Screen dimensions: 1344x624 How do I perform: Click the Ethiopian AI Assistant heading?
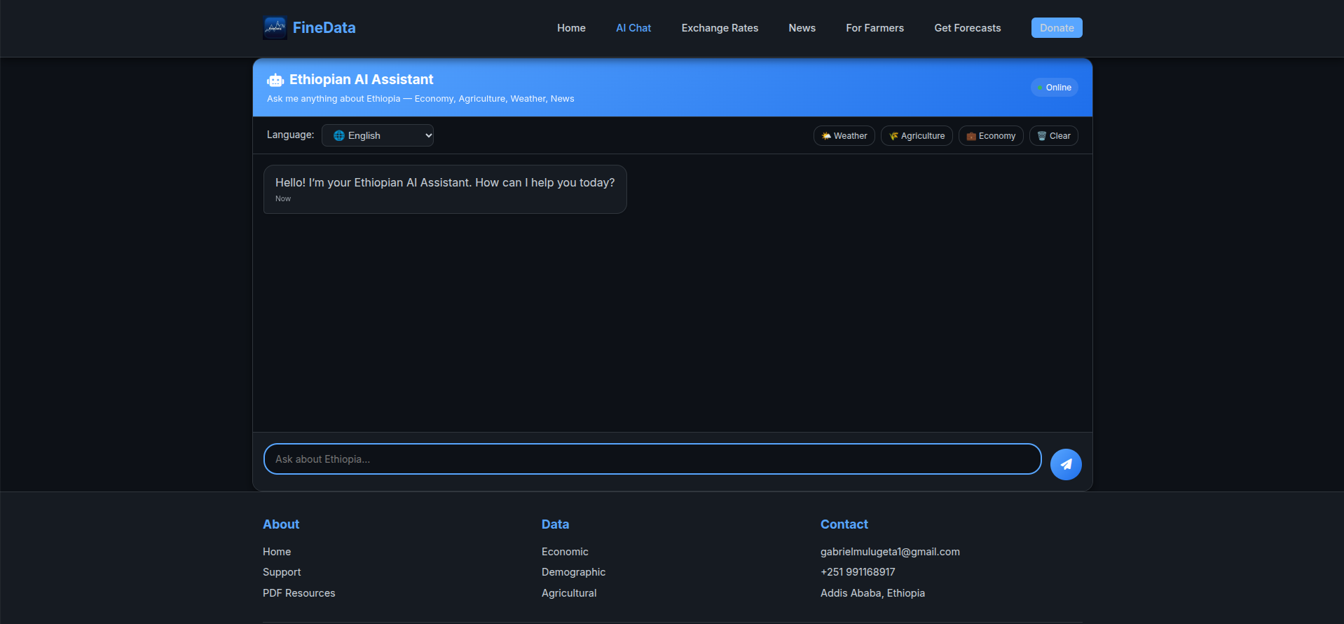point(362,79)
